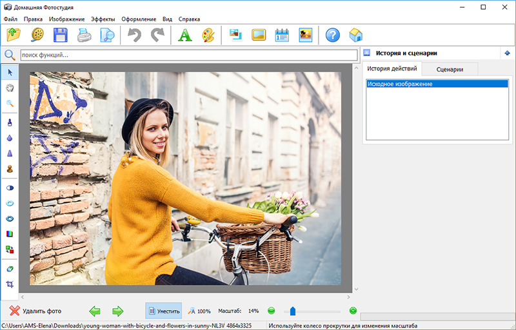
Task: Switch to the История действий tab
Action: tap(392, 68)
